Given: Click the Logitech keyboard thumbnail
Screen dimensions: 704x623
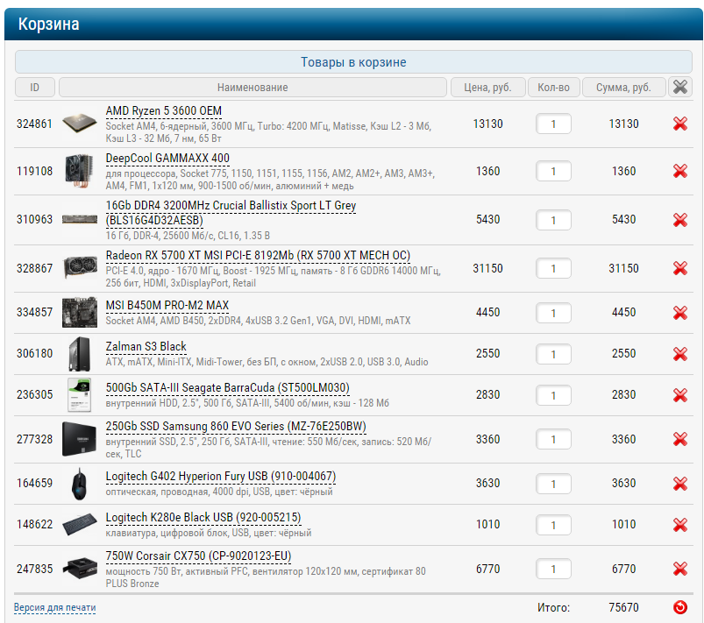Looking at the screenshot, I should 80,524.
